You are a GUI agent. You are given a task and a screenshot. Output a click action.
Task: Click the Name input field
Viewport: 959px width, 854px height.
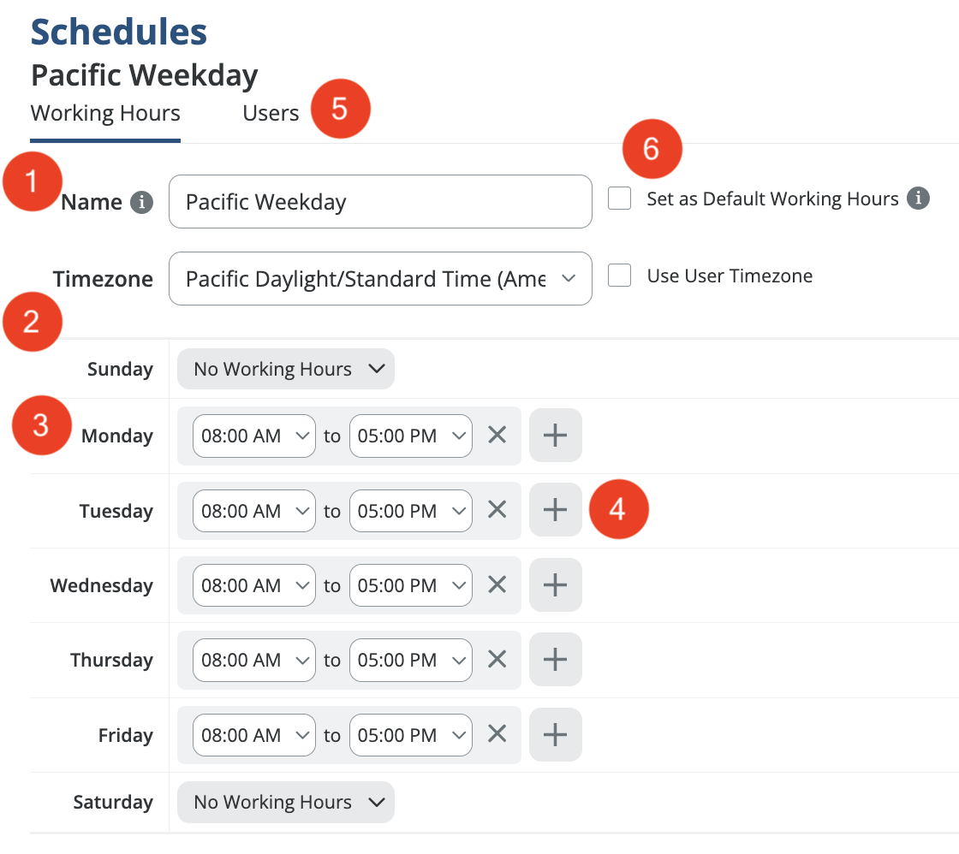[x=380, y=202]
